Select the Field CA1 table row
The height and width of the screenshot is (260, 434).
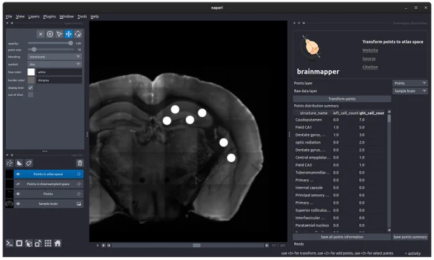click(340, 127)
